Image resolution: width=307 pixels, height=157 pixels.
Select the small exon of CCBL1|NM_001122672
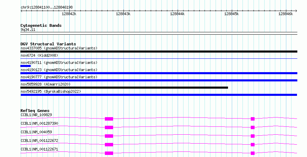click(x=252, y=145)
